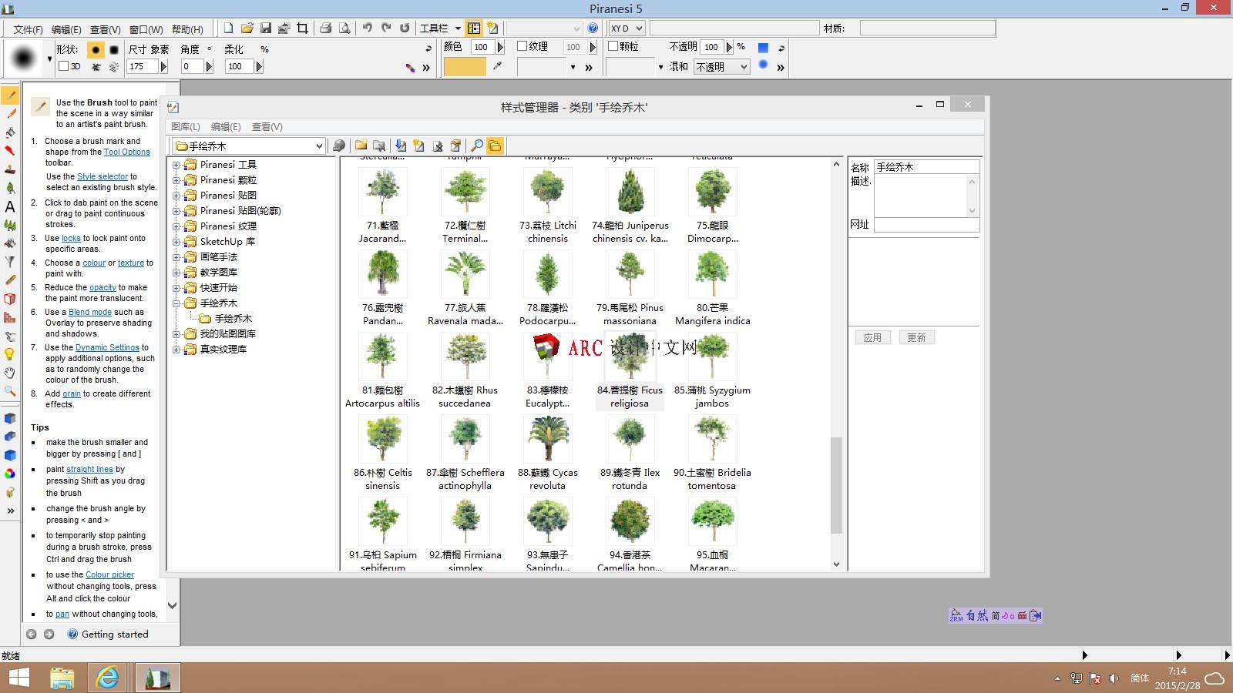This screenshot has width=1233, height=693.
Task: Click the 应用 apply button
Action: click(x=872, y=337)
